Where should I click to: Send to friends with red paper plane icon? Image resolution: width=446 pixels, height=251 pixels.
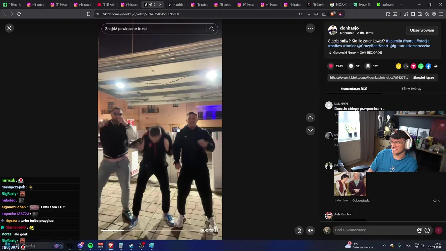[414, 66]
